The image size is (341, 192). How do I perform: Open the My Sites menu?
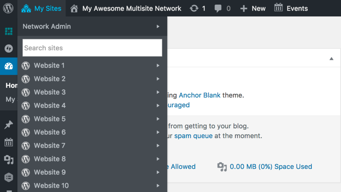[x=42, y=8]
